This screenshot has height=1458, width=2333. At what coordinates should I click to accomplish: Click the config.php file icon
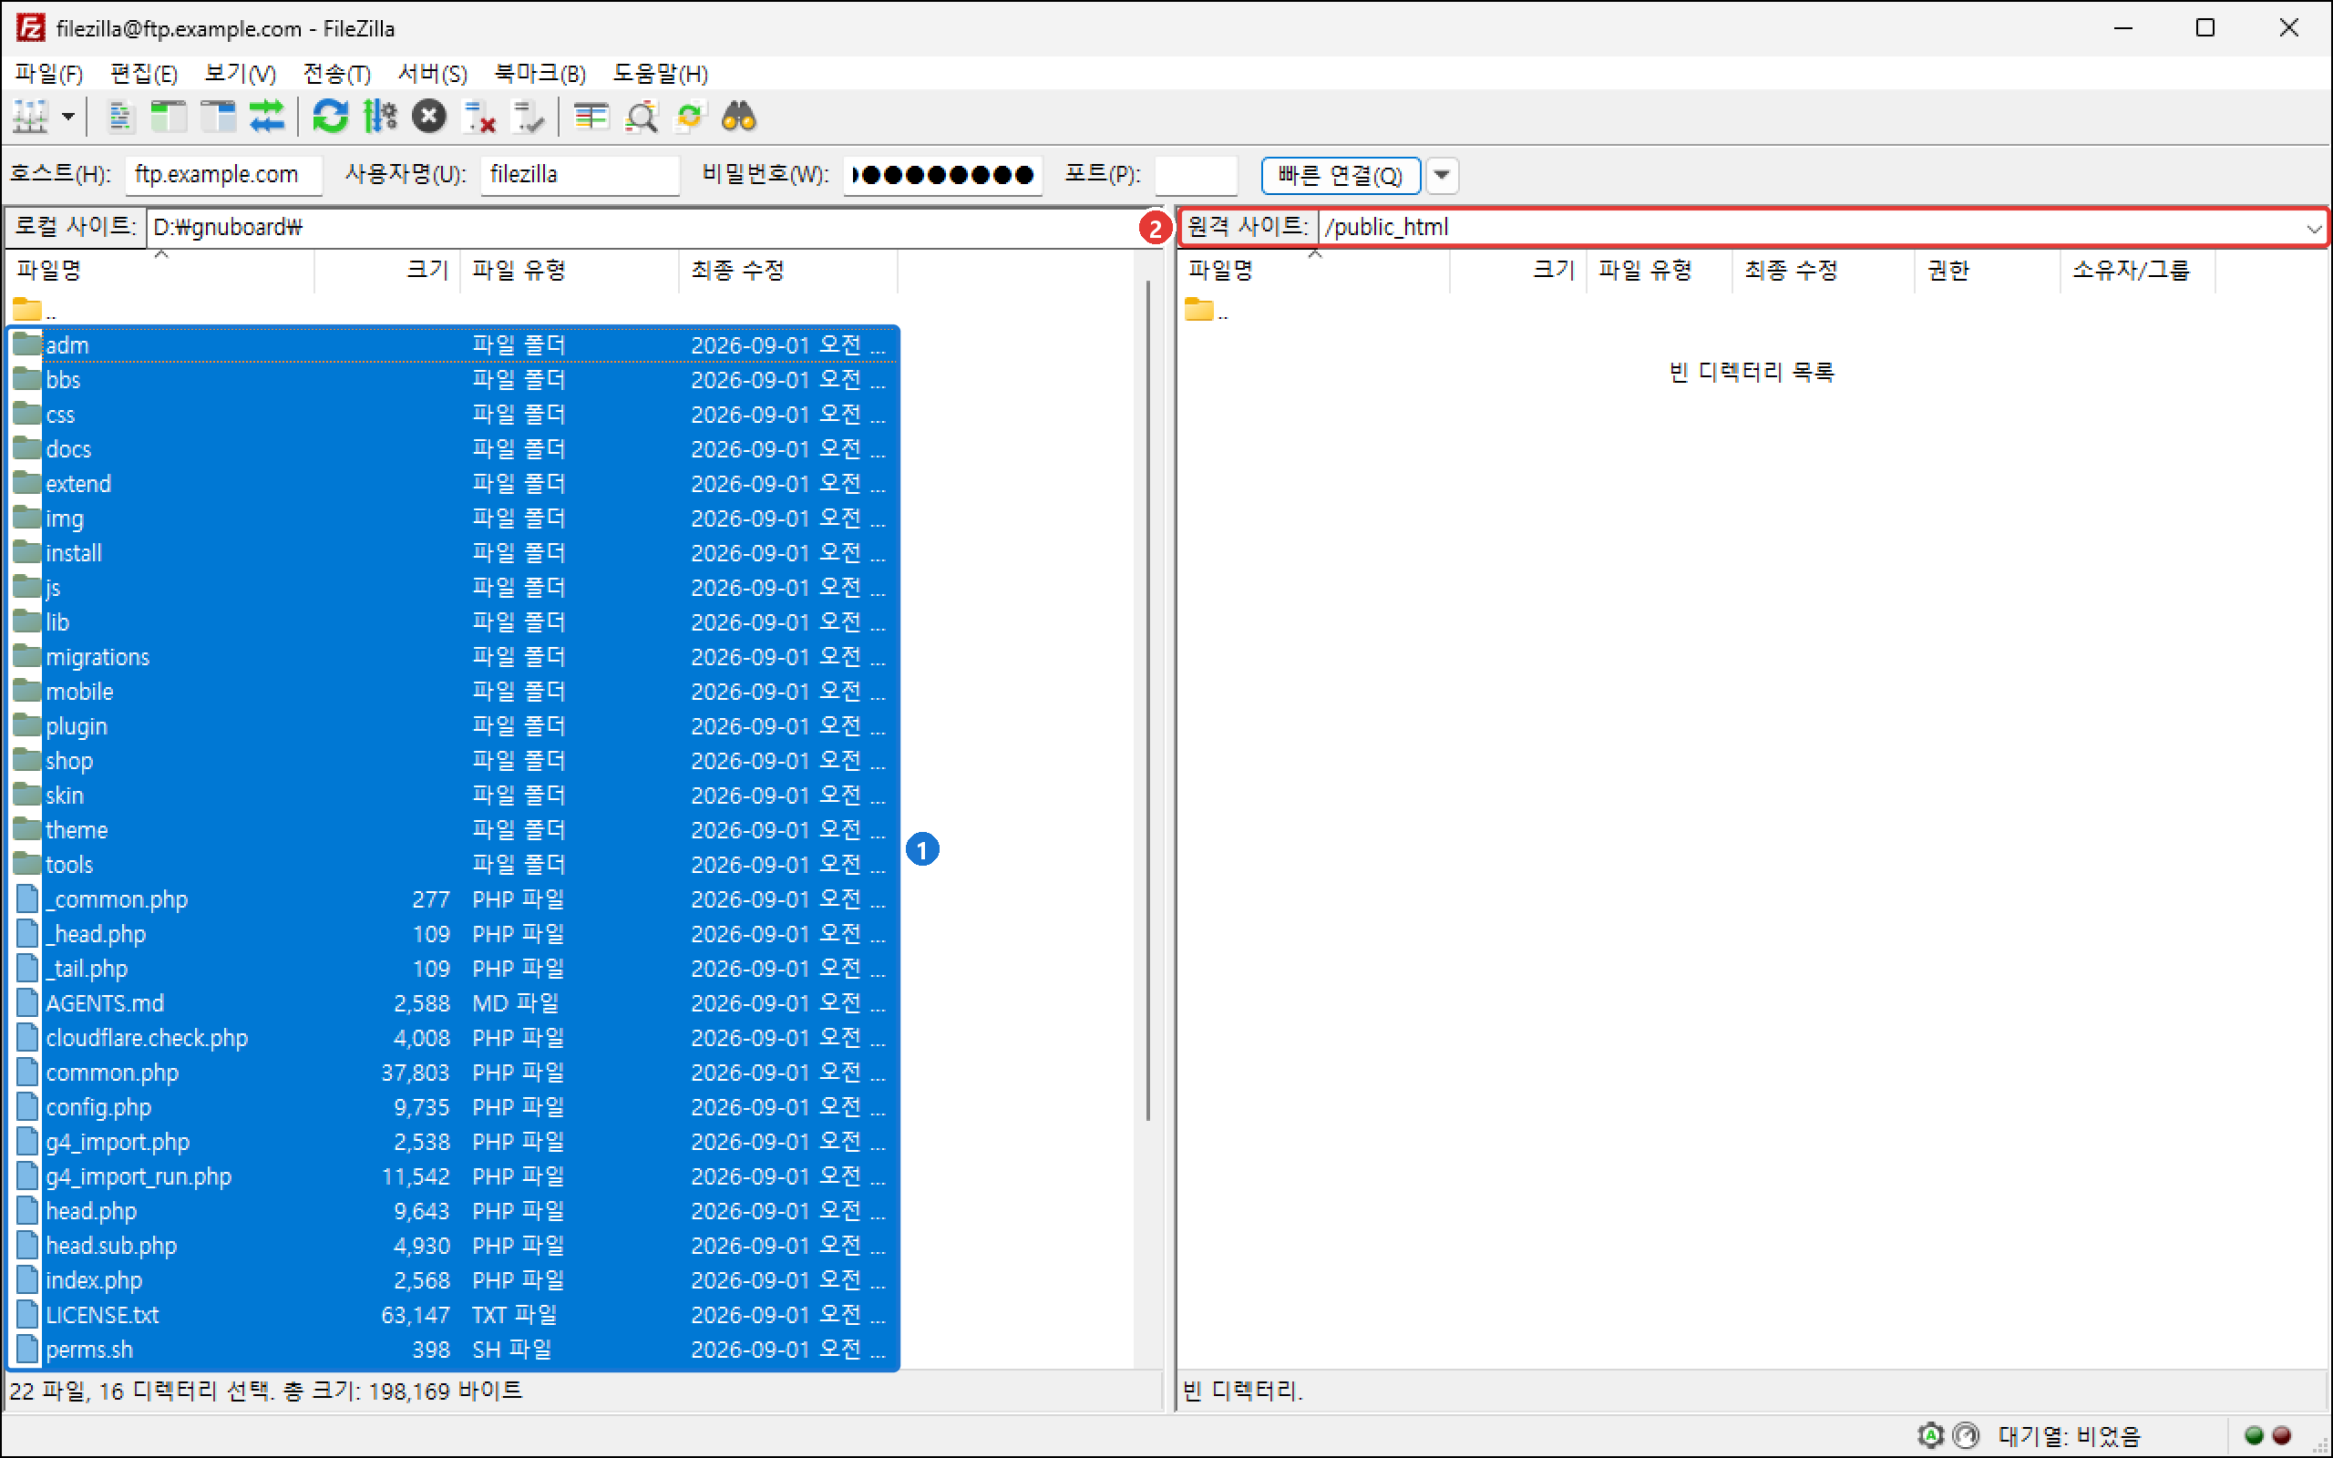click(27, 1107)
